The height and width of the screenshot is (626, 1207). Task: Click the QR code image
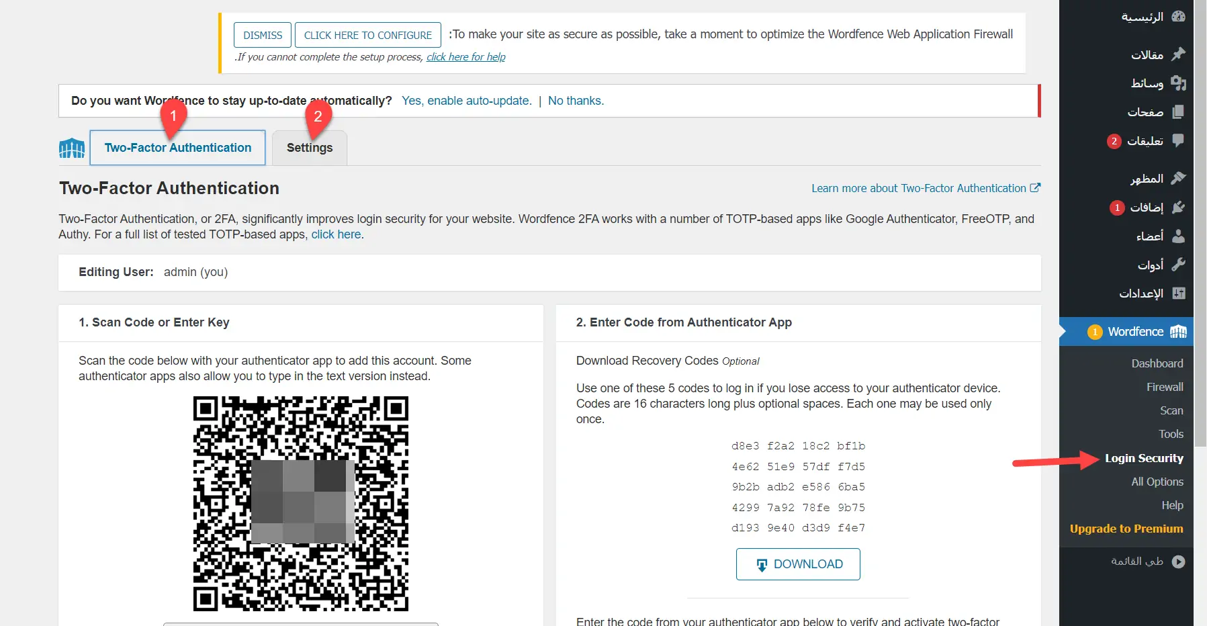(x=301, y=504)
